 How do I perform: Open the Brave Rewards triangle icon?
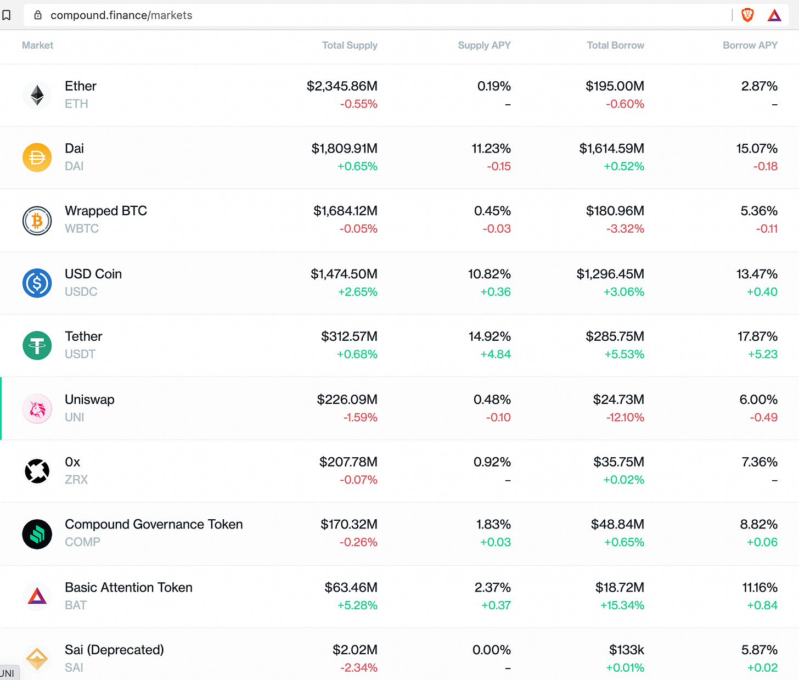click(774, 15)
